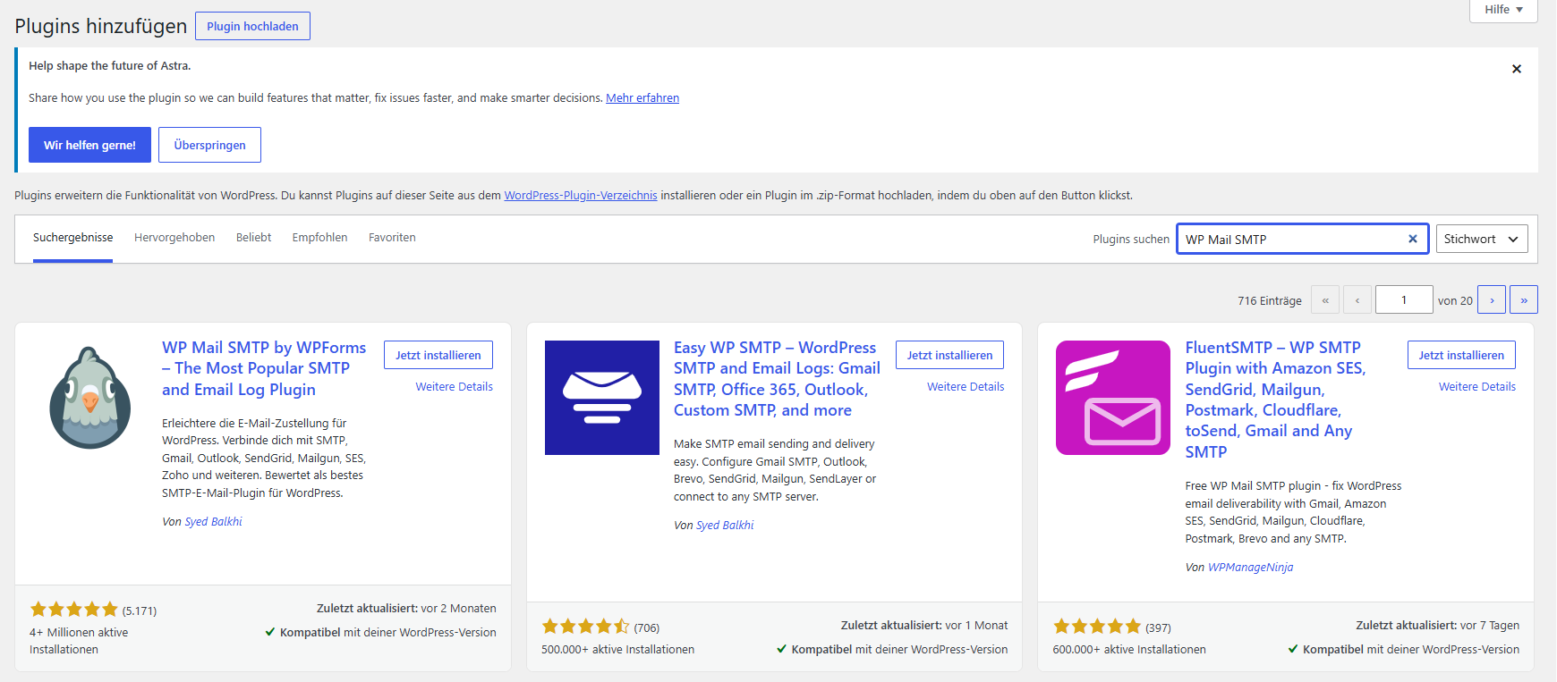This screenshot has width=1557, height=682.
Task: Click the compatibility checkmark on the Easy WP SMTP card
Action: click(781, 649)
